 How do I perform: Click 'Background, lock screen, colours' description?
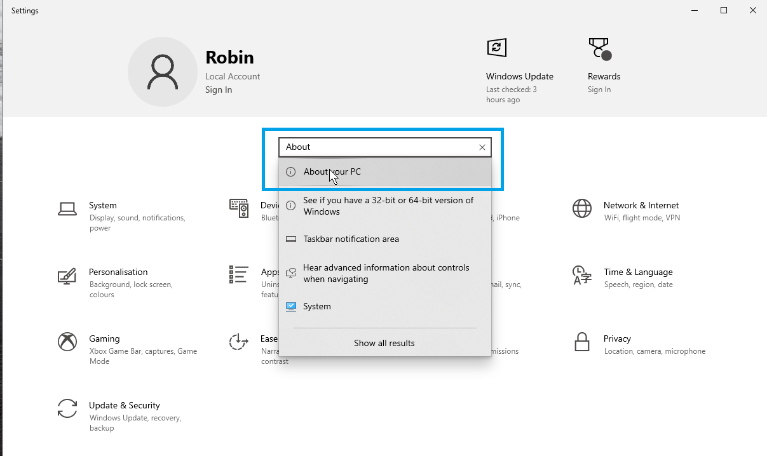[131, 290]
